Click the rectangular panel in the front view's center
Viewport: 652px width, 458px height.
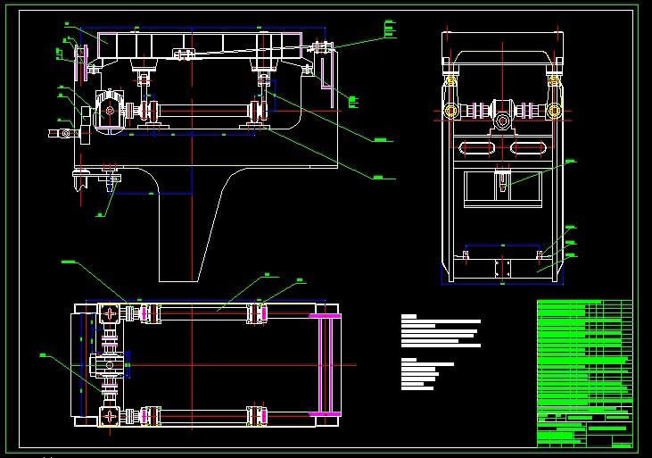coord(503,188)
